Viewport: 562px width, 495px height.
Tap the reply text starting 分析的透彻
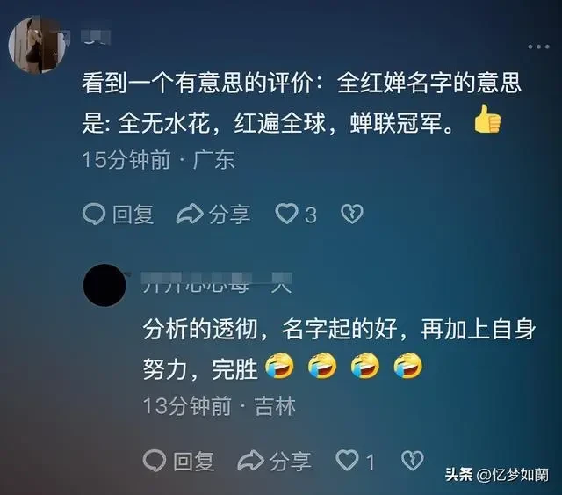coord(339,349)
